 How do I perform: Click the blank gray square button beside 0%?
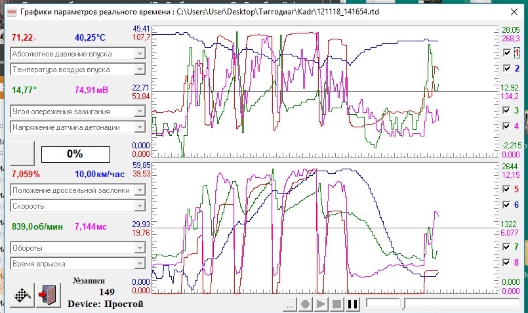pos(22,154)
